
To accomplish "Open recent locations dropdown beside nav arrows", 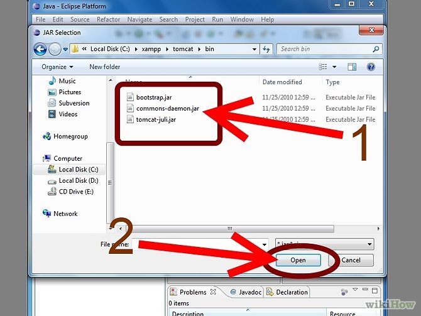I will point(65,50).
